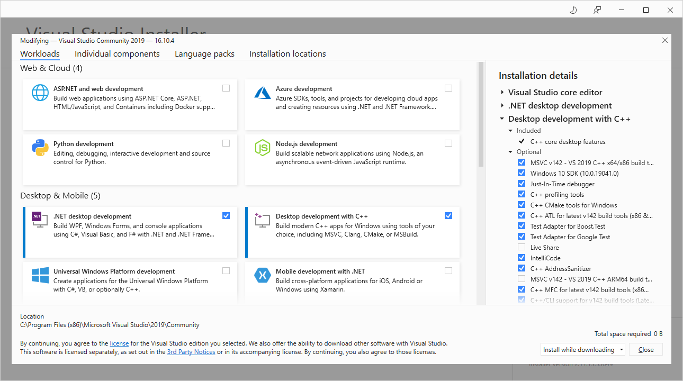Check the Python development workload

pyautogui.click(x=226, y=143)
